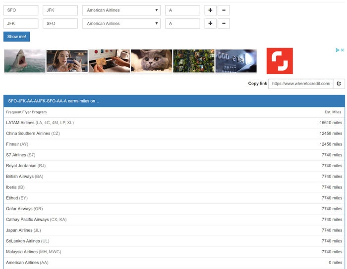Click the 7740 miles value for Japan Airlines
Viewport: 347px width, 269px height.
[x=332, y=230]
